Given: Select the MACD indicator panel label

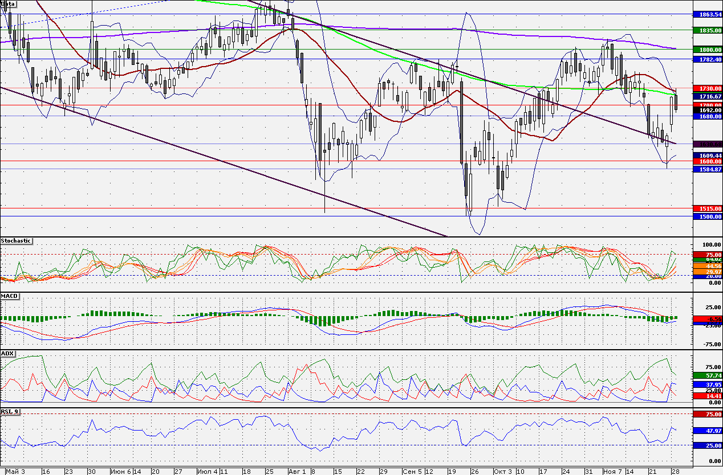Looking at the screenshot, I should point(9,297).
